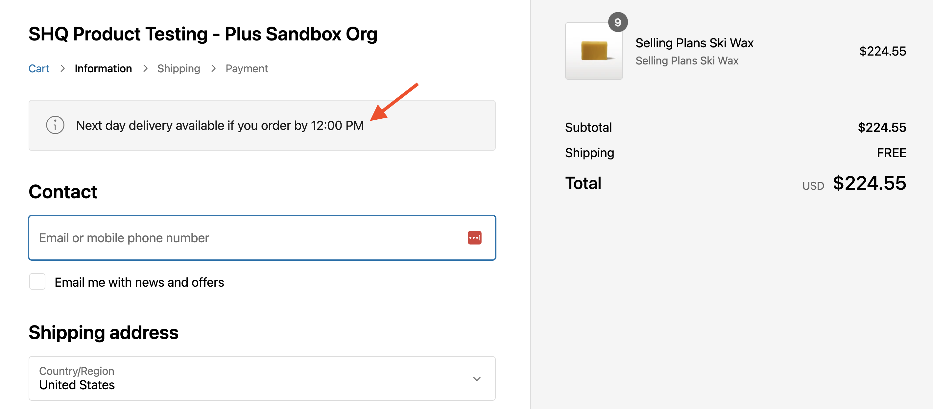The width and height of the screenshot is (933, 409).
Task: Click the store name SHQ Product Testing heading
Action: [x=203, y=34]
